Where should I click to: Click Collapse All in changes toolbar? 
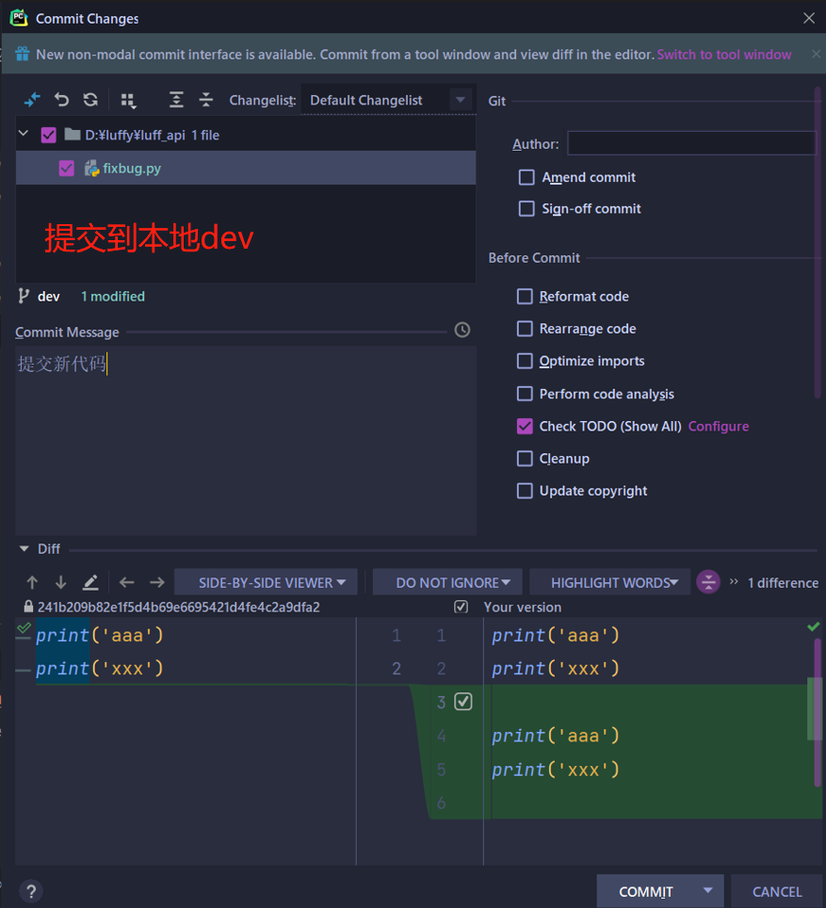(205, 100)
